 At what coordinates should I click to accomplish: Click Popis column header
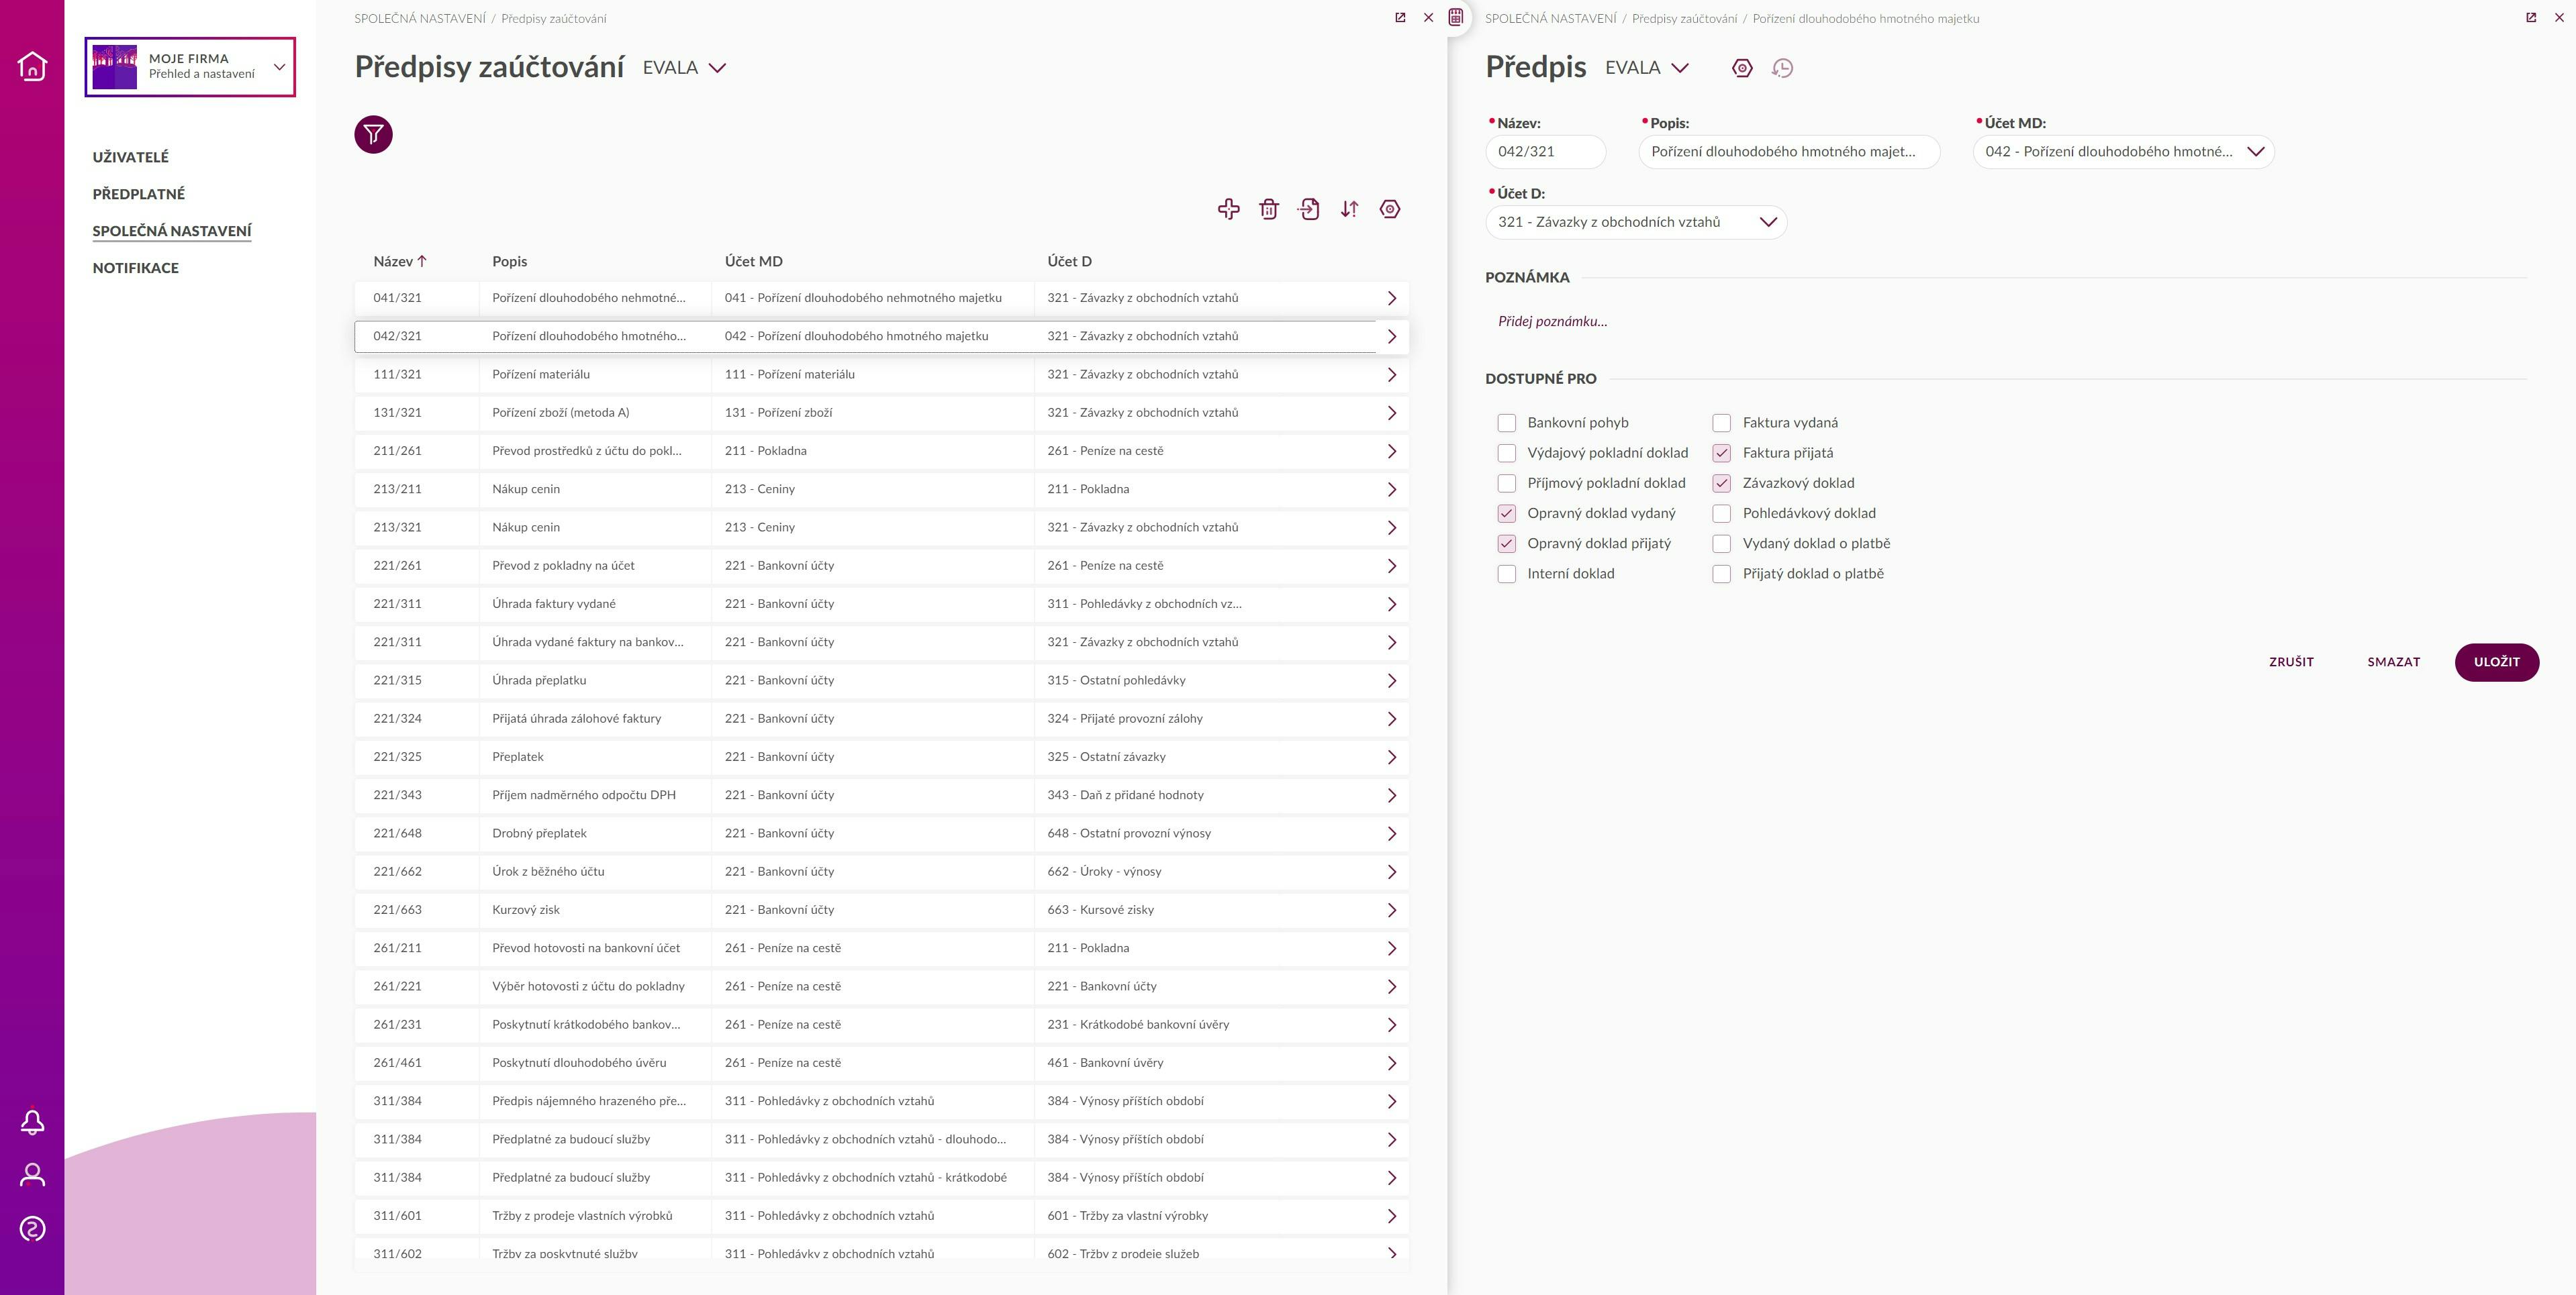click(x=509, y=262)
